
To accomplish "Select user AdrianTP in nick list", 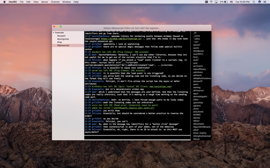I will click(x=198, y=81).
